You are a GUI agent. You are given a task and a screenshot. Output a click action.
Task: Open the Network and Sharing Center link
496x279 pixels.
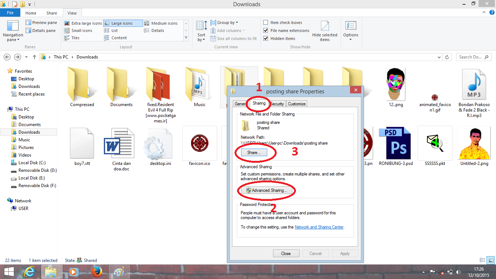(x=319, y=227)
